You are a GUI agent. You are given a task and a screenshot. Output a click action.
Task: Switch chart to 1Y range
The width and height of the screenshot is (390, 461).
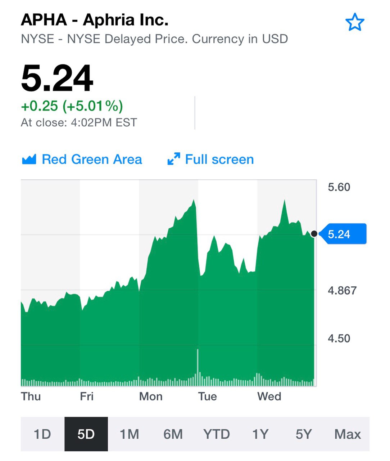coord(260,434)
